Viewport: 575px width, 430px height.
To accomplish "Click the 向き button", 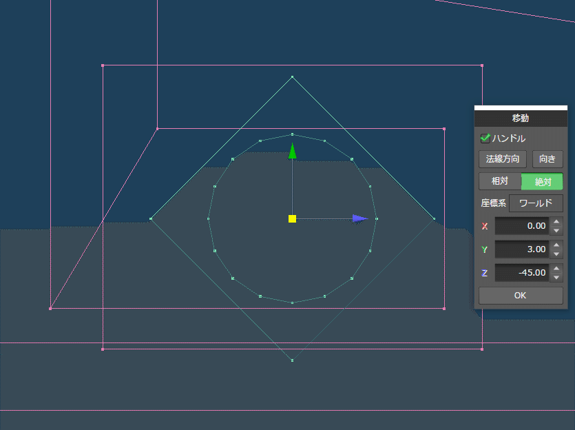I will click(547, 159).
